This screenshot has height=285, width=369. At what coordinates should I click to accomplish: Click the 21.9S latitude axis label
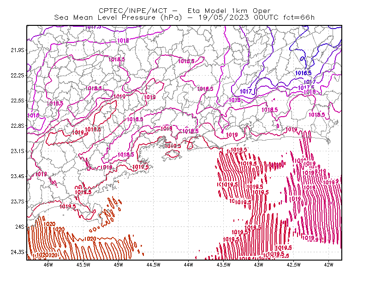point(18,50)
